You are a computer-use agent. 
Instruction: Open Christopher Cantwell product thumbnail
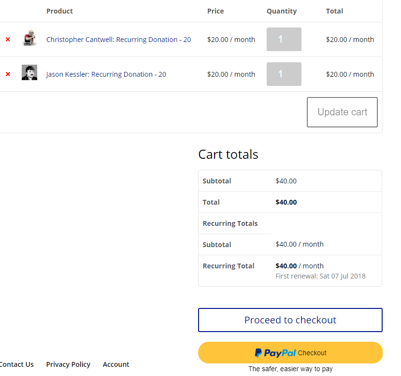pos(29,38)
